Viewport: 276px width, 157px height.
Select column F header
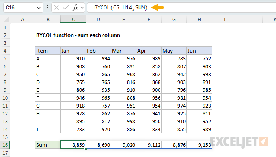pyautogui.click(x=149, y=20)
